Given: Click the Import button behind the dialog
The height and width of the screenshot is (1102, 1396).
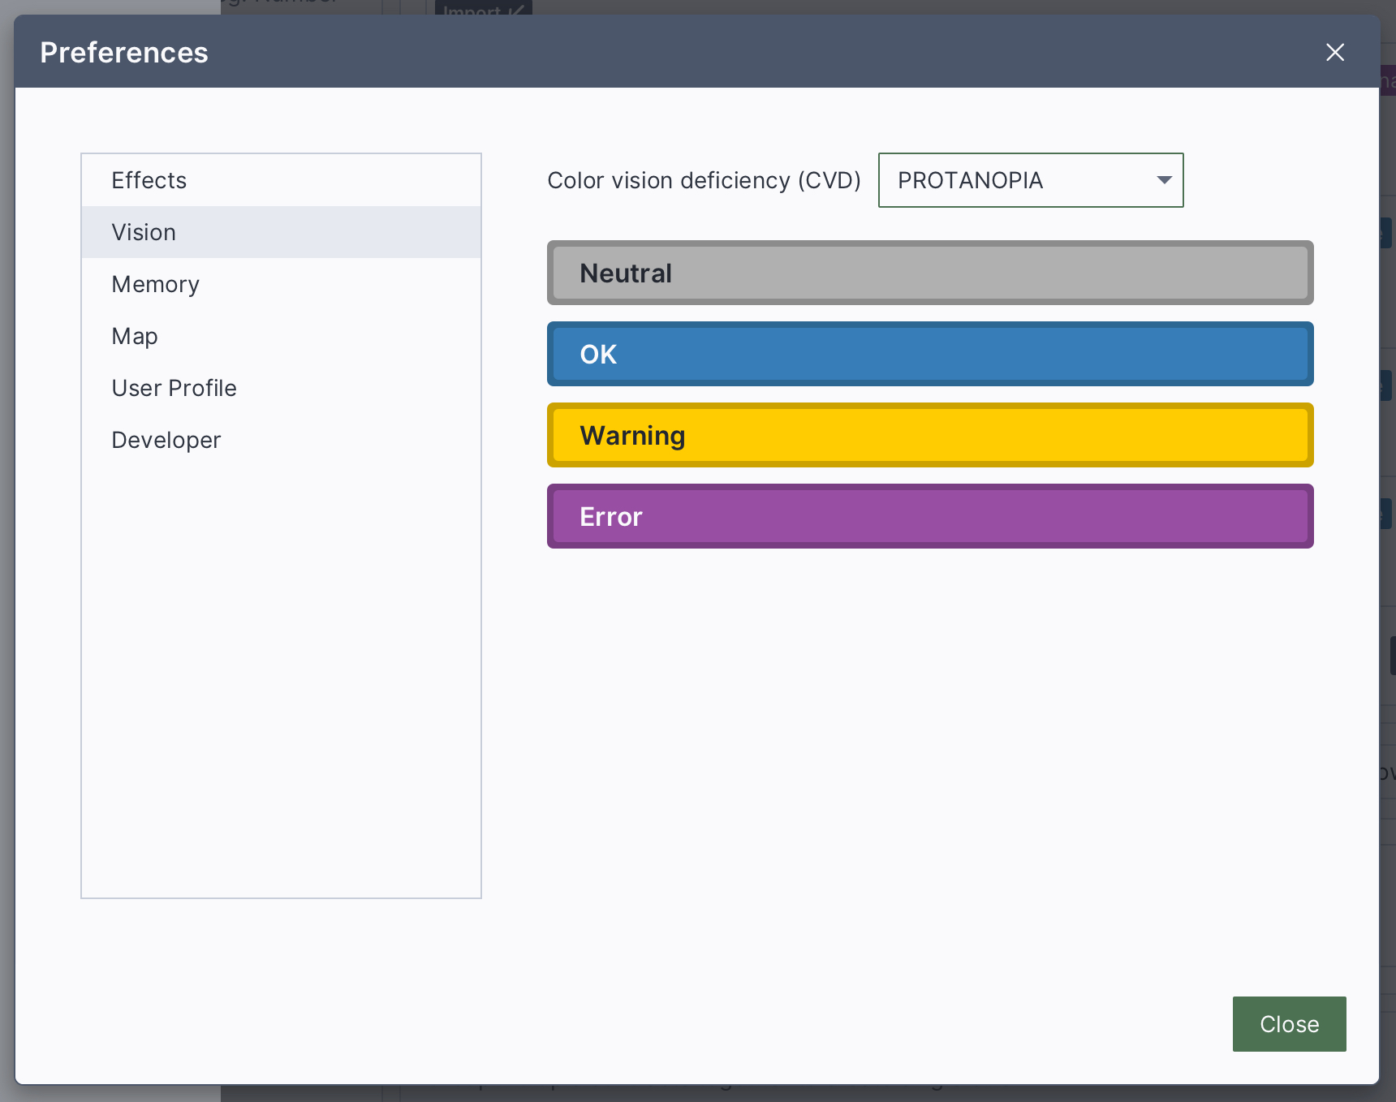Looking at the screenshot, I should click(x=483, y=8).
